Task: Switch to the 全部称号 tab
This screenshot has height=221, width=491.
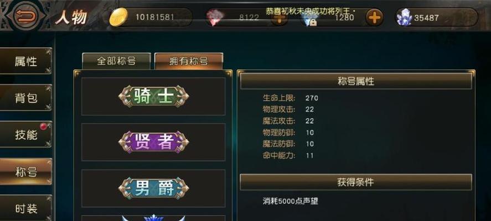Action: coord(116,61)
